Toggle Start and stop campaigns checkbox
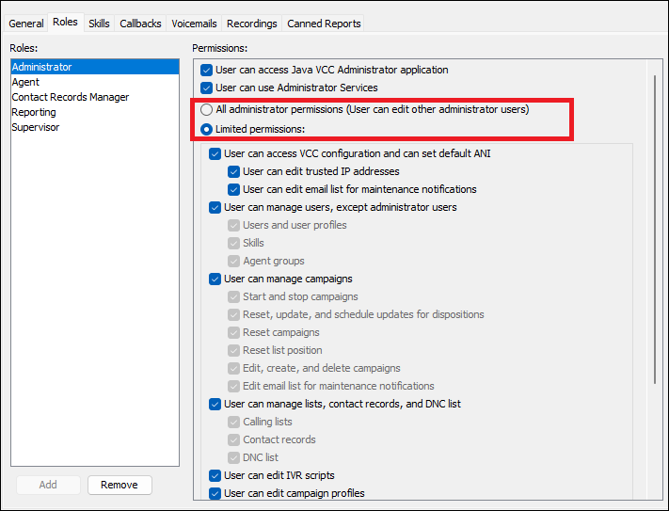Image resolution: width=669 pixels, height=511 pixels. (x=233, y=296)
